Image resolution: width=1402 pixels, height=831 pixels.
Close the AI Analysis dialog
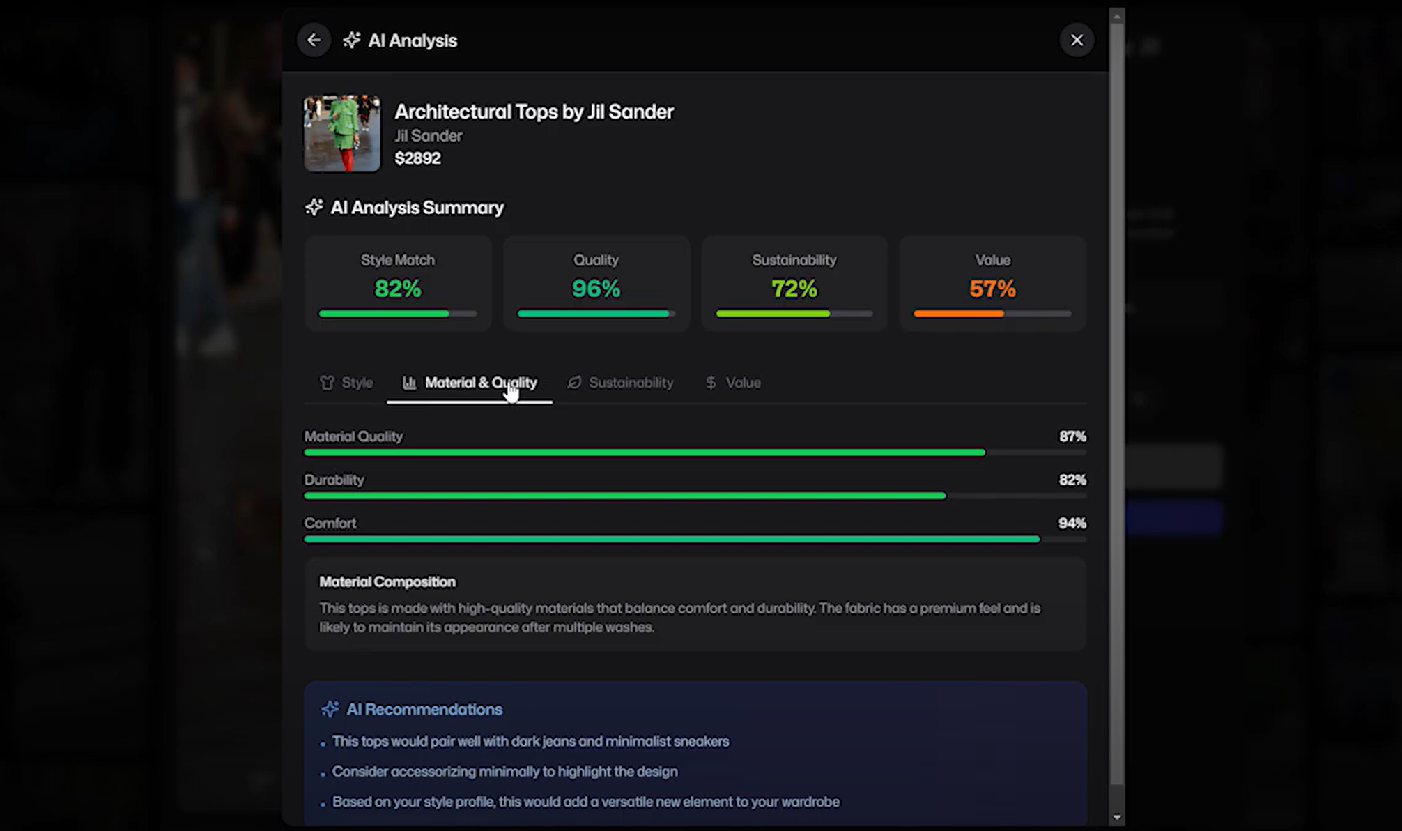1077,40
